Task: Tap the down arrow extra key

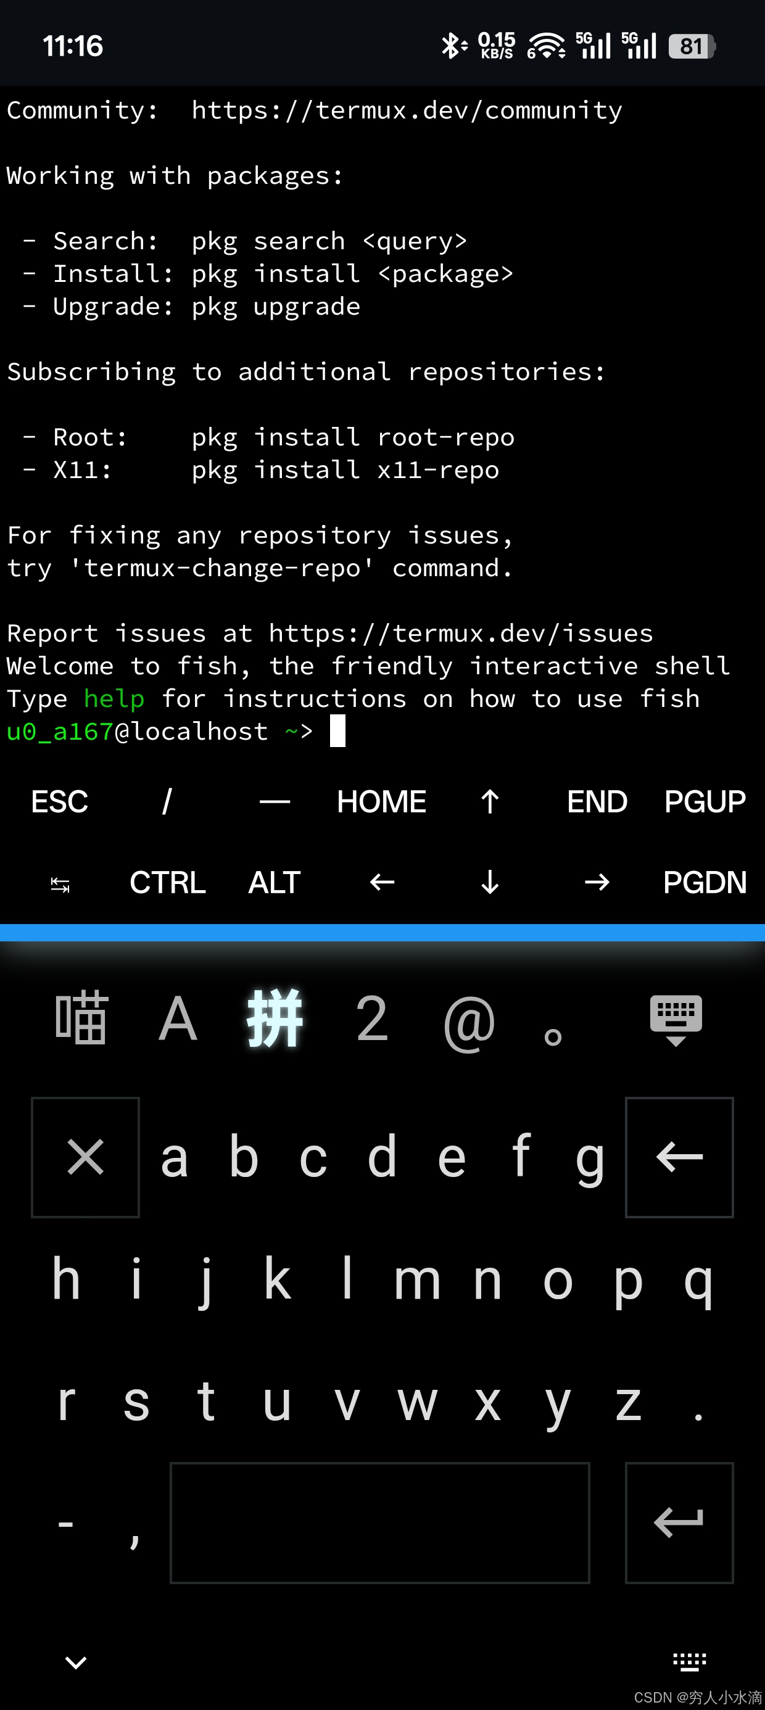Action: (490, 882)
